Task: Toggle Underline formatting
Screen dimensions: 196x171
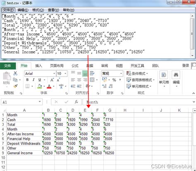Action: (40, 80)
